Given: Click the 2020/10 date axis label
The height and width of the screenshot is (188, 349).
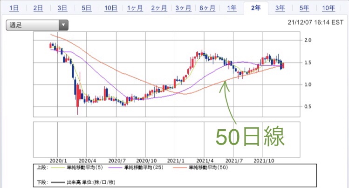Looking at the screenshot, I should click(146, 160).
